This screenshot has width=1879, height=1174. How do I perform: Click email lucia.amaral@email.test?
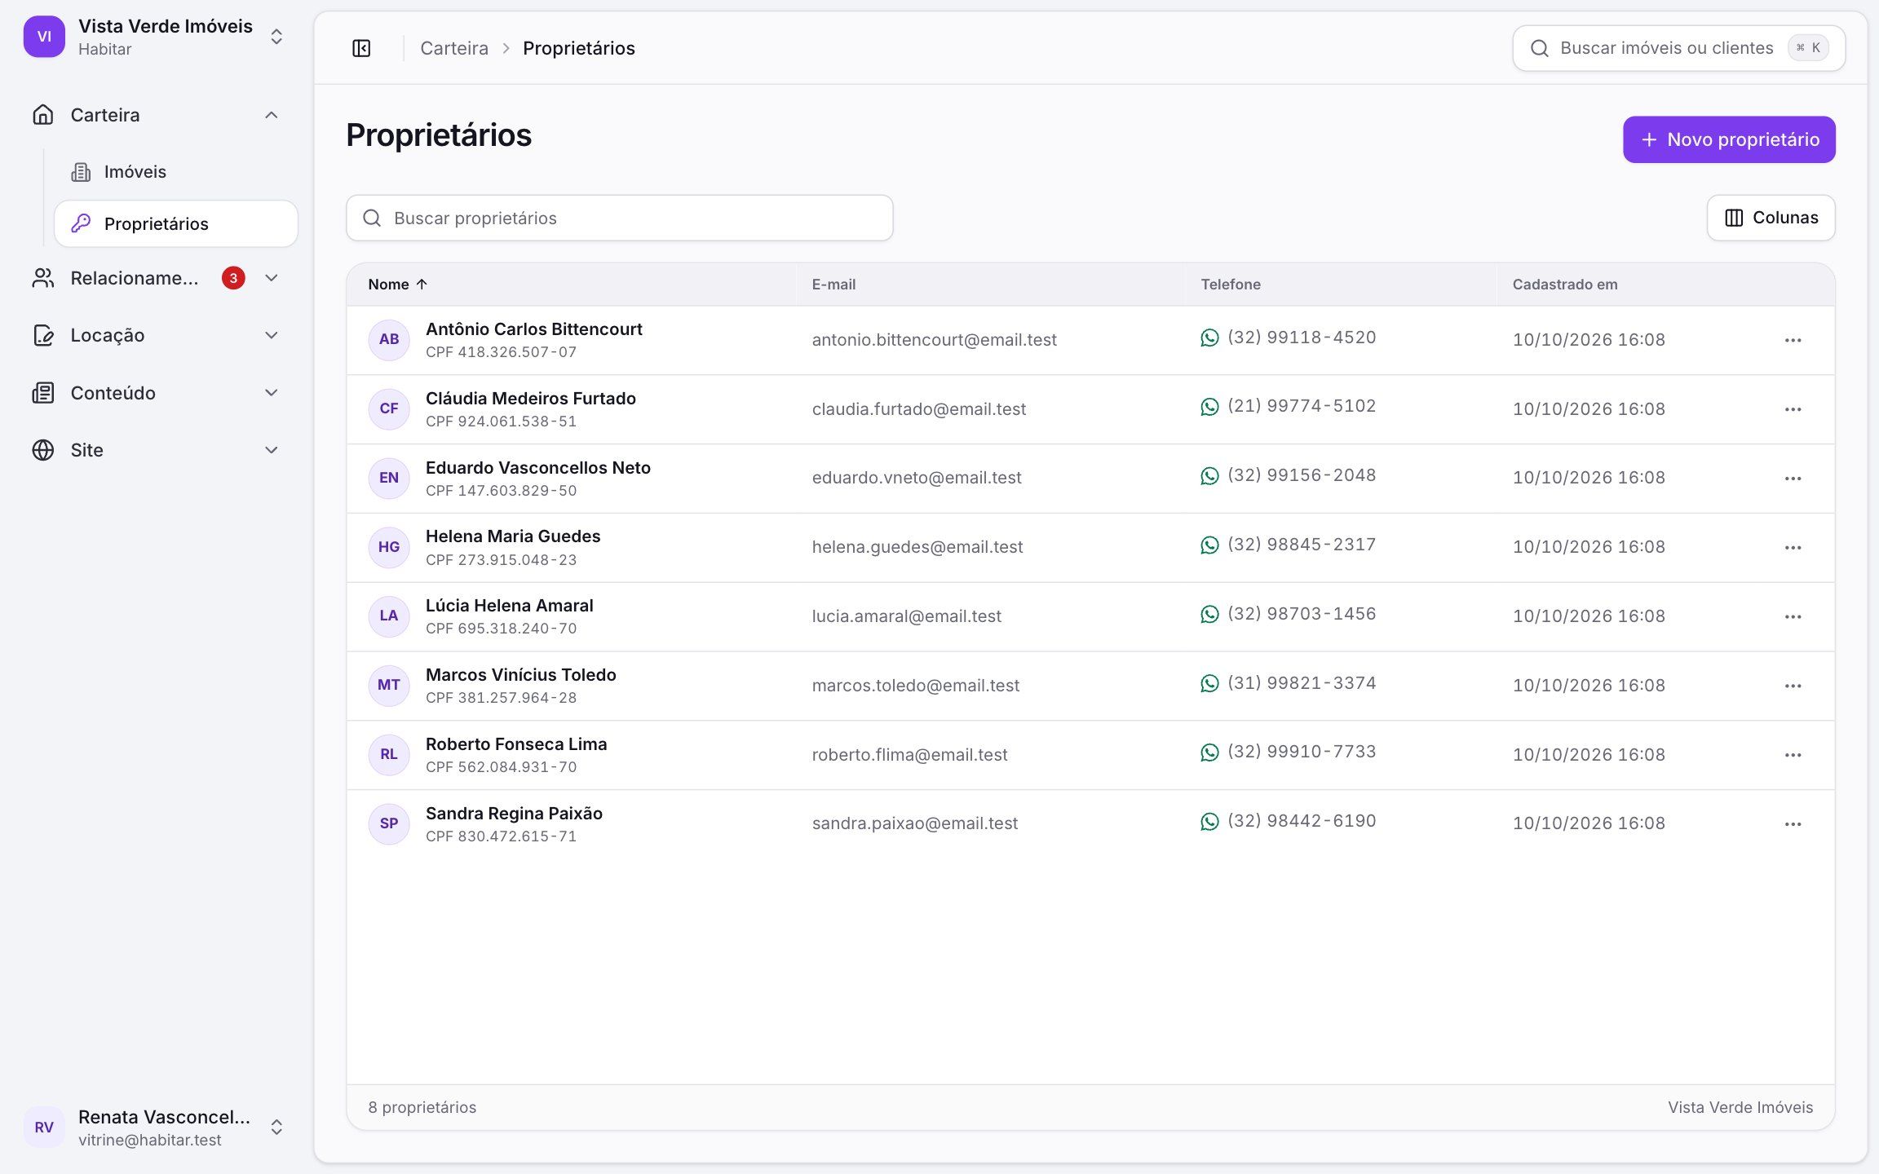pyautogui.click(x=907, y=616)
